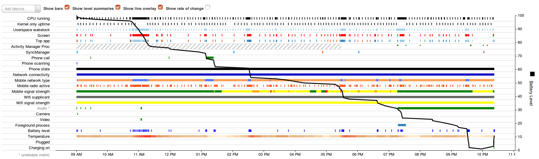The width and height of the screenshot is (539, 159).
Task: Click the Battery level metric label
Action: tap(39, 131)
